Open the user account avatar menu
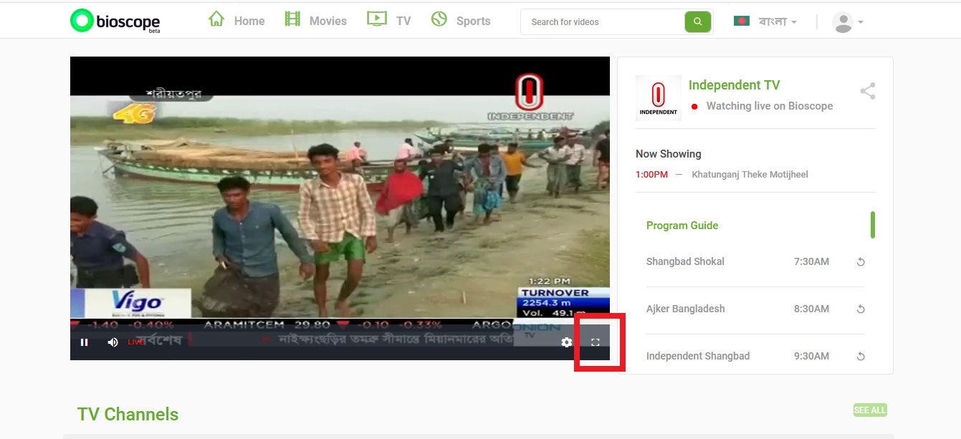961x439 pixels. [847, 21]
